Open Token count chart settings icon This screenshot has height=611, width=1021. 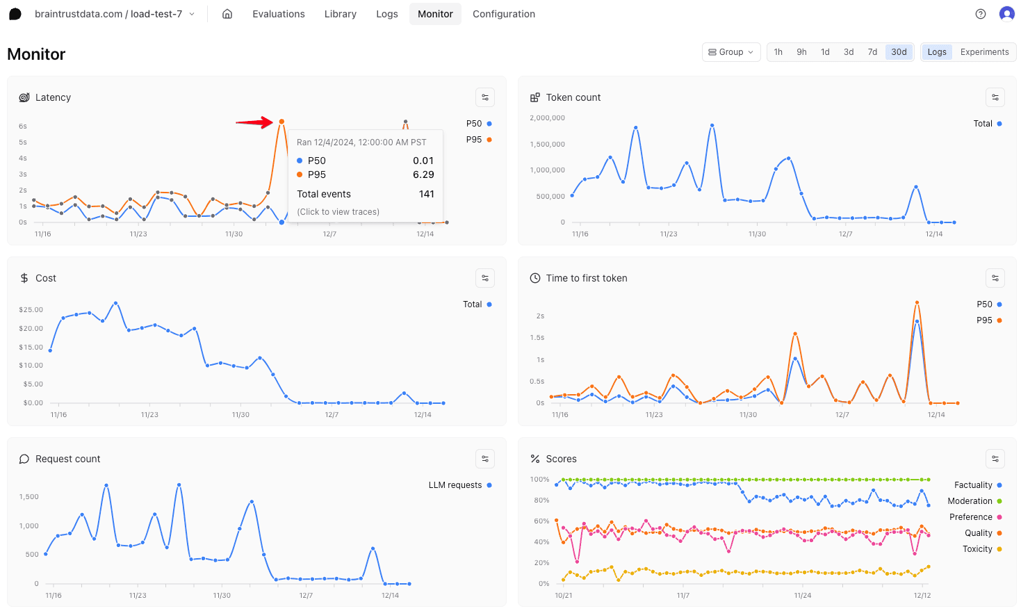[x=995, y=97]
